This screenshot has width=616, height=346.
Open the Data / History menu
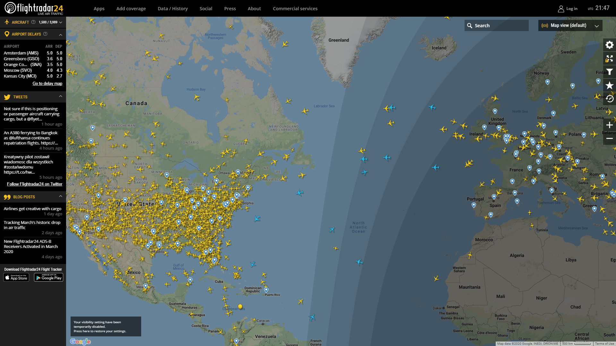(x=173, y=9)
